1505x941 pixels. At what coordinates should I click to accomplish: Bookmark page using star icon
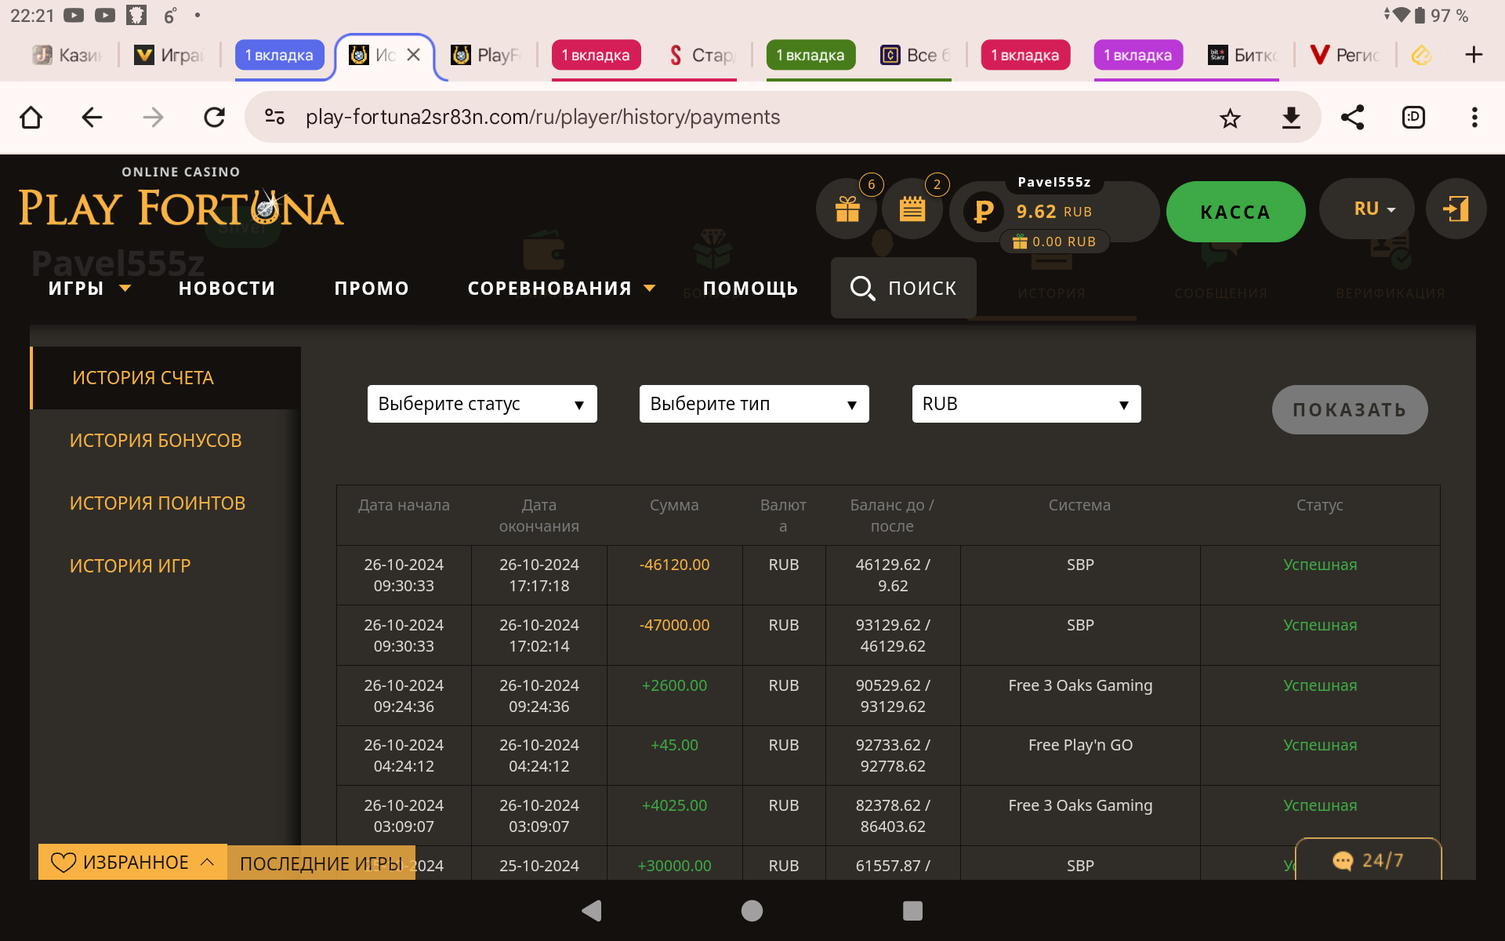pos(1230,118)
